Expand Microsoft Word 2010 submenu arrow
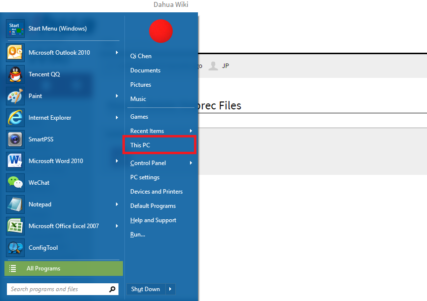The image size is (427, 301). pyautogui.click(x=117, y=161)
